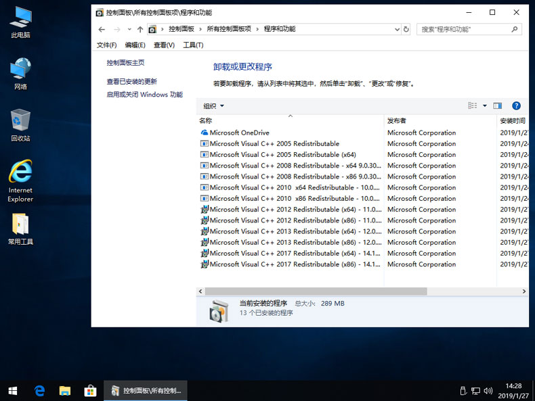Image resolution: width=535 pixels, height=401 pixels.
Task: Click the change view icon
Action: tap(473, 105)
